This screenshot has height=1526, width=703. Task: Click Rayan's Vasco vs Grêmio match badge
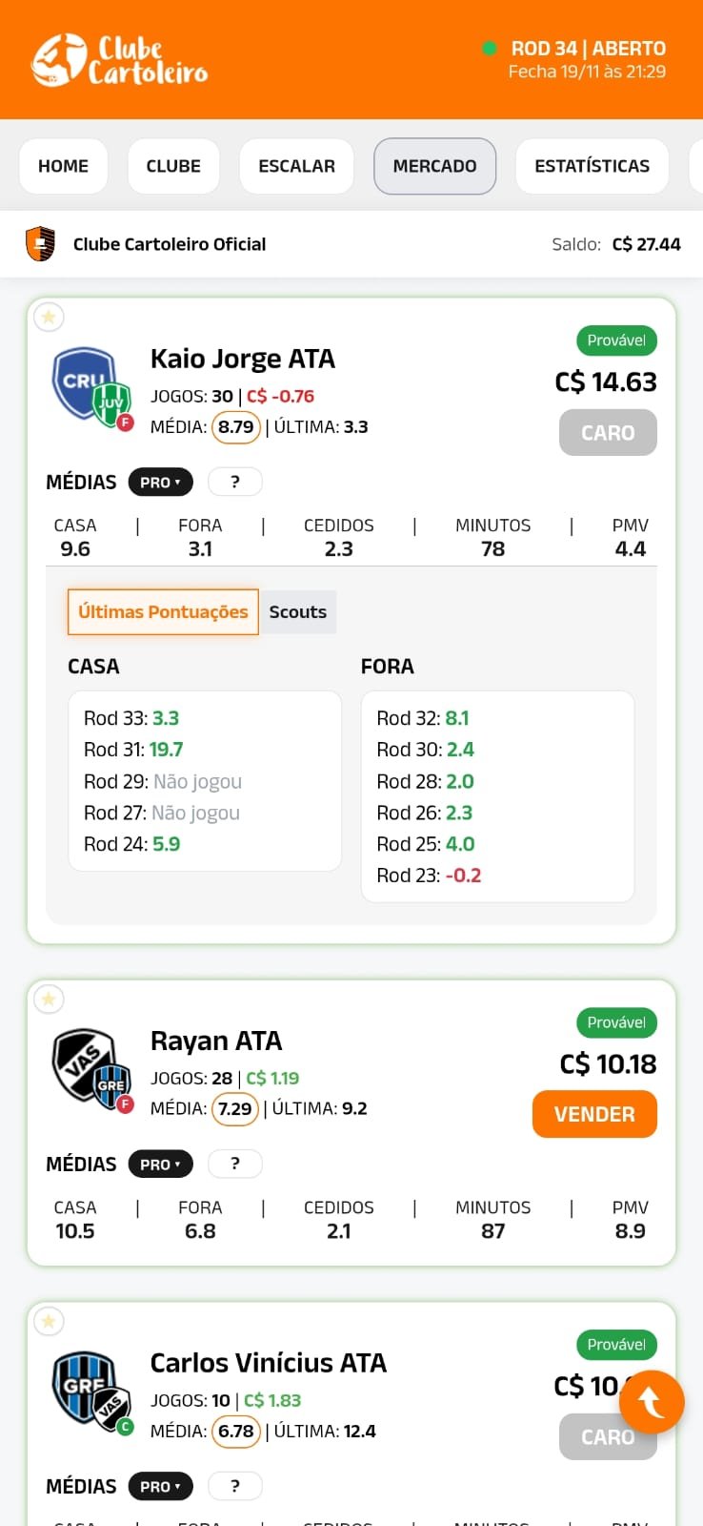(91, 1070)
